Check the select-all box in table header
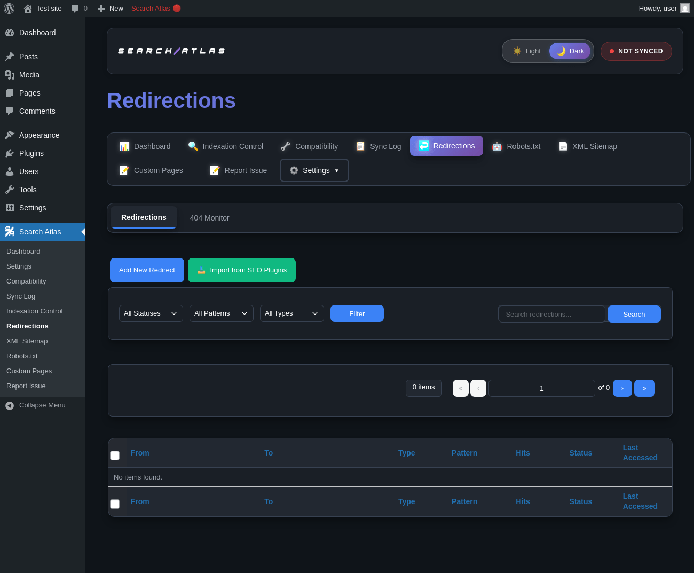Viewport: 694px width, 573px height. (115, 456)
